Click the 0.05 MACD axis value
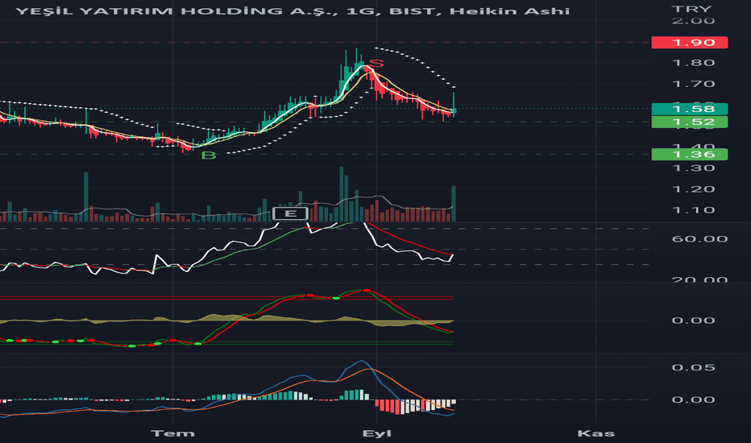The image size is (751, 443). point(693,367)
